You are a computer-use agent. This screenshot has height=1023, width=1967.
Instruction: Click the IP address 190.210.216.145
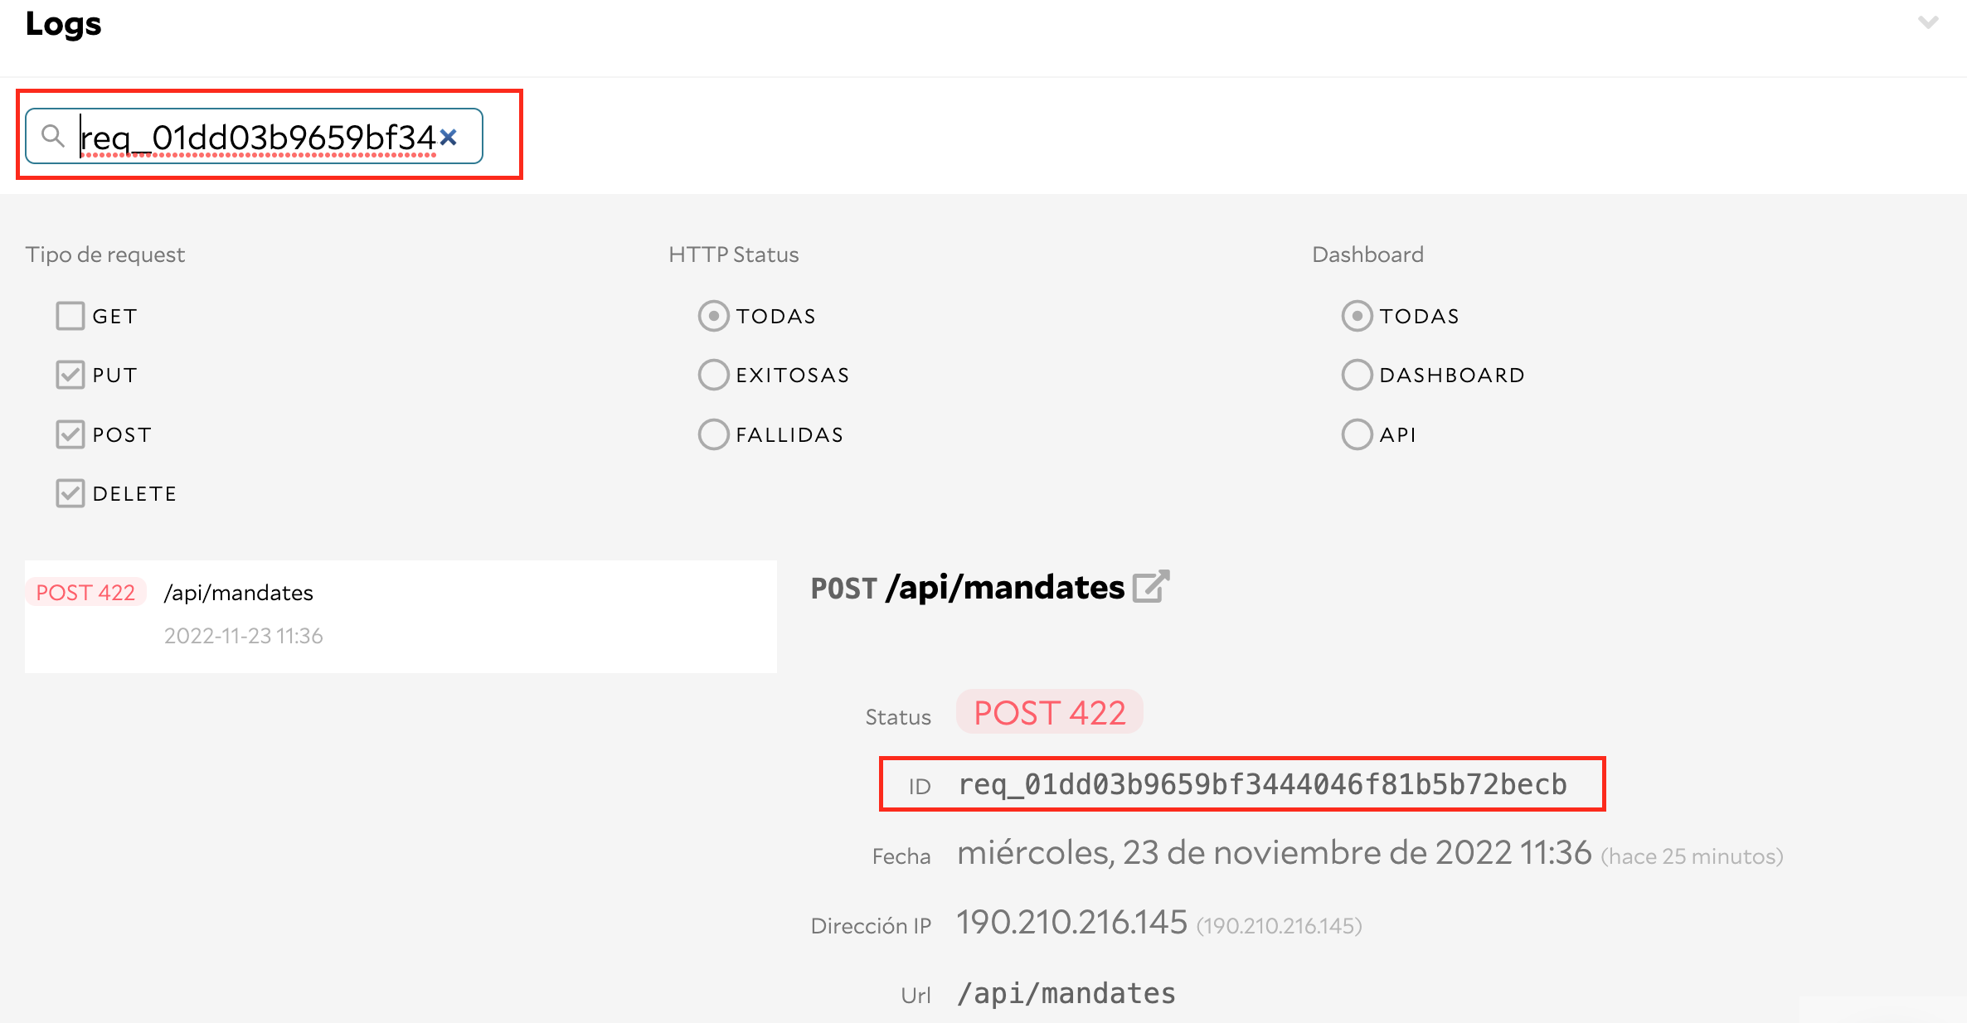1071,923
